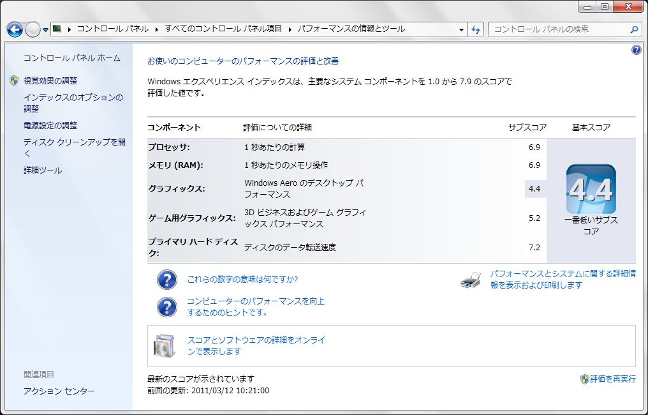Focus the コントロール パネルの検索 search box
The image size is (648, 415).
(x=559, y=29)
